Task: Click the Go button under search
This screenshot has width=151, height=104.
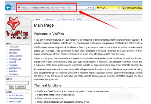Action: [x=12, y=87]
